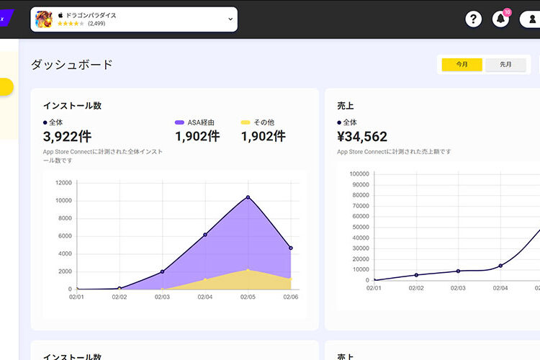Click the star rating under app name

(x=71, y=24)
